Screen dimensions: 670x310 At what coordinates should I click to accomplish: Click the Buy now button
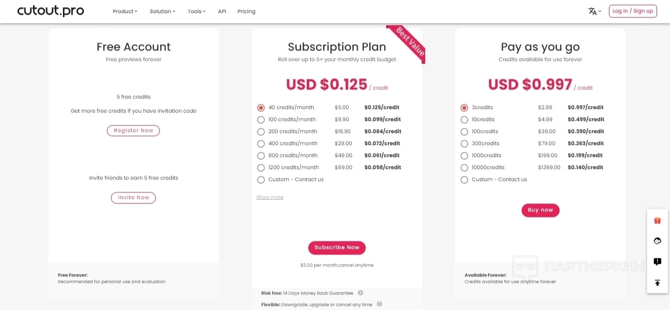pyautogui.click(x=540, y=210)
